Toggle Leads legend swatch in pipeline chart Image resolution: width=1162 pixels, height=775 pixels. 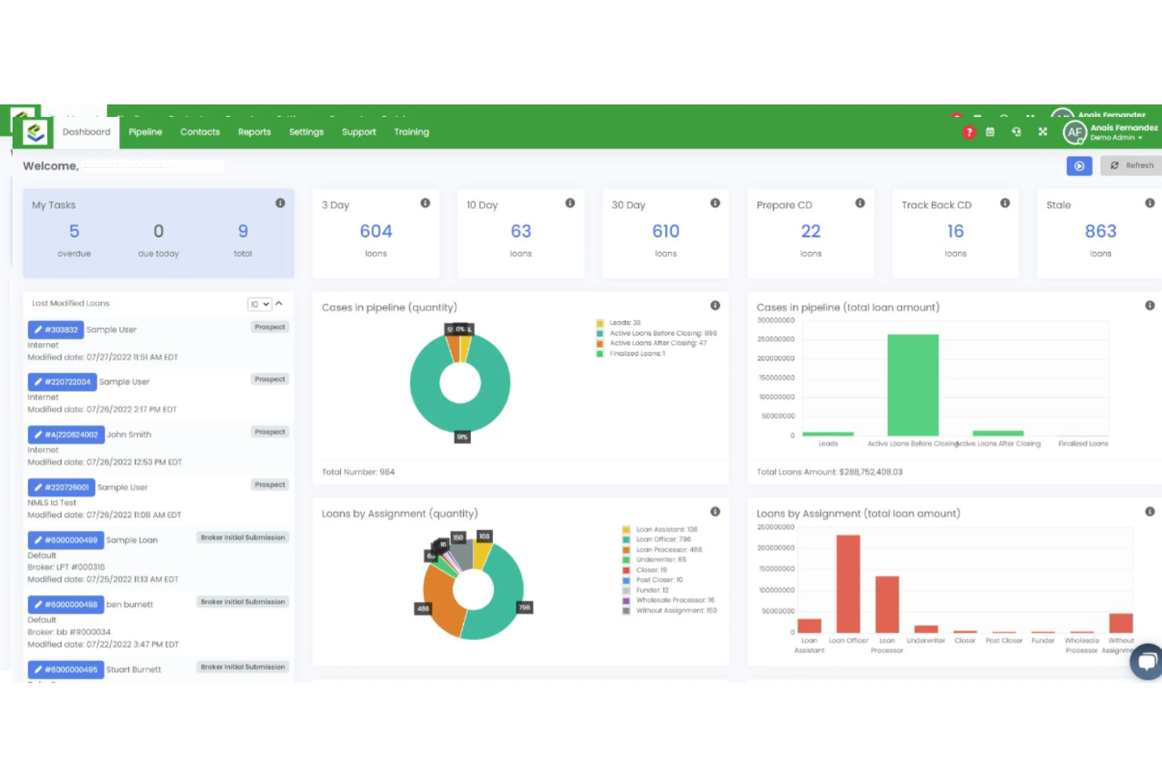pos(600,323)
